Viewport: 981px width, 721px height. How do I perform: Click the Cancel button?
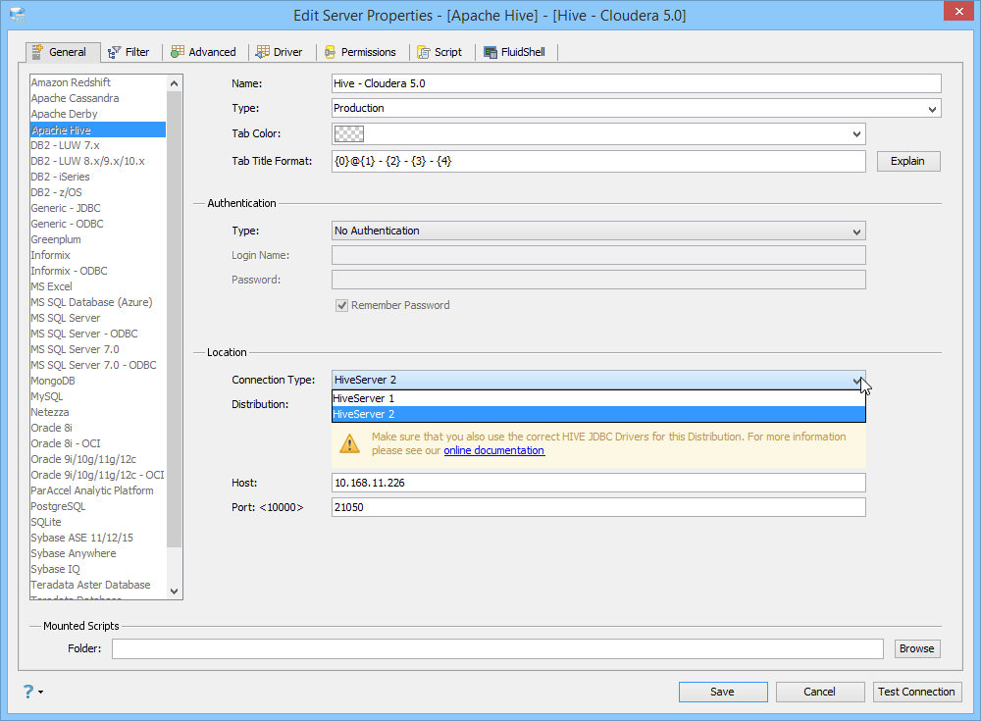[x=819, y=692]
